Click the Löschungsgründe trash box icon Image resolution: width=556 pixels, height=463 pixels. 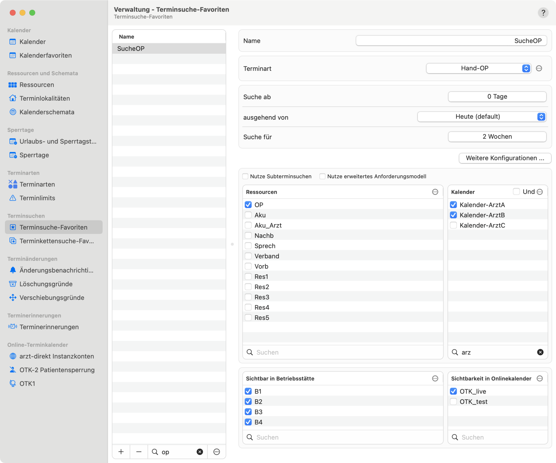coord(12,284)
